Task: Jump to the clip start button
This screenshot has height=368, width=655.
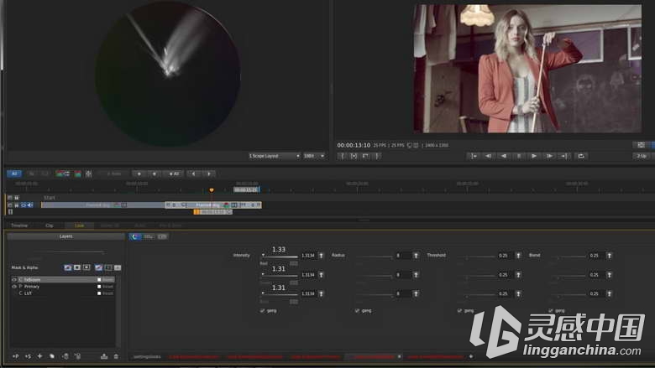Action: click(x=474, y=156)
